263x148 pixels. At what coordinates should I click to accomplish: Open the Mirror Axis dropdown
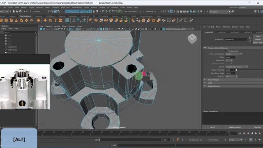[229, 60]
